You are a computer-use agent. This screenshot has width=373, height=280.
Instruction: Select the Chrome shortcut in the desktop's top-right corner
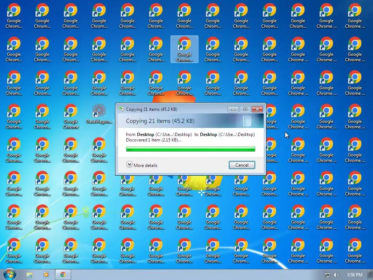355,16
